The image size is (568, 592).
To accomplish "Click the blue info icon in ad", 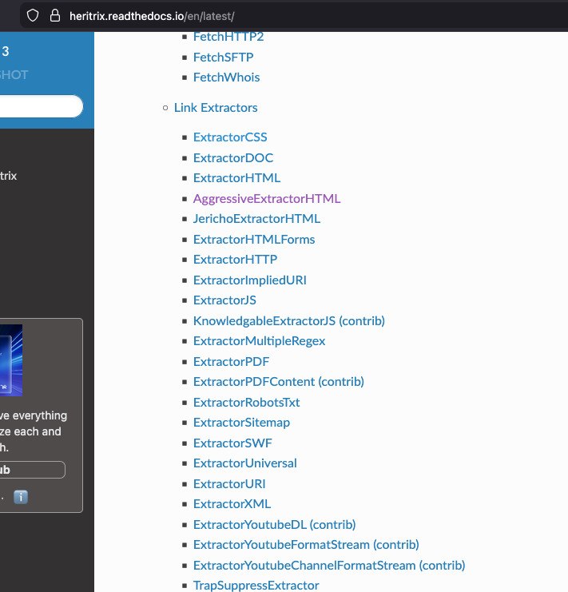I will pos(22,496).
